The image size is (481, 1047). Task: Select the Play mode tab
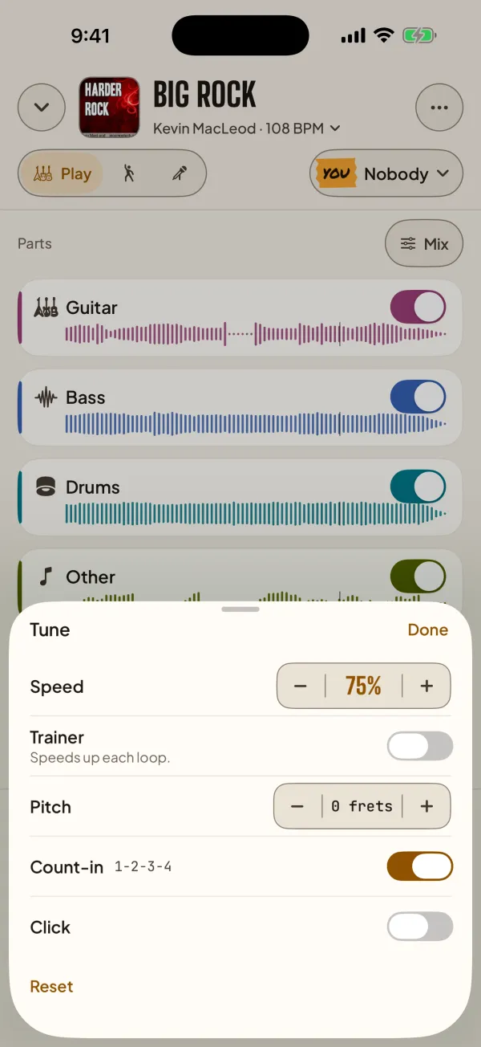[62, 173]
